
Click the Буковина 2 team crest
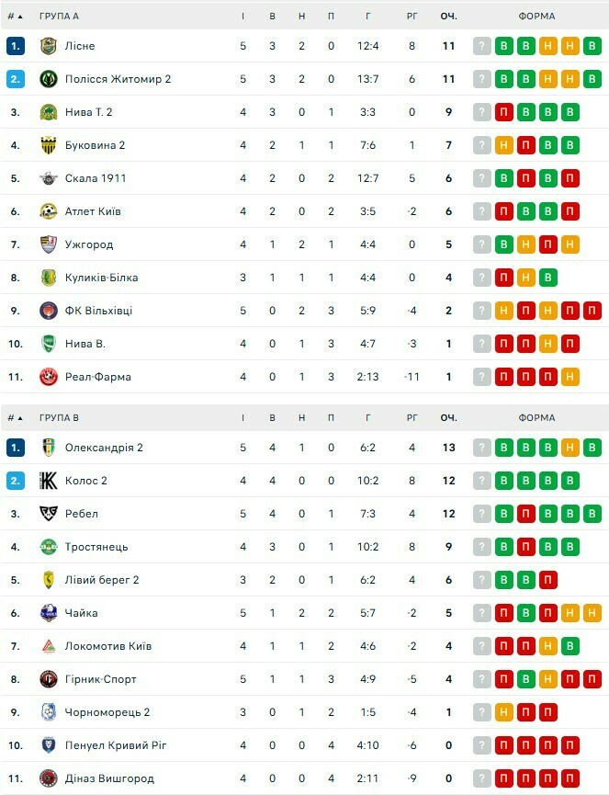49,145
